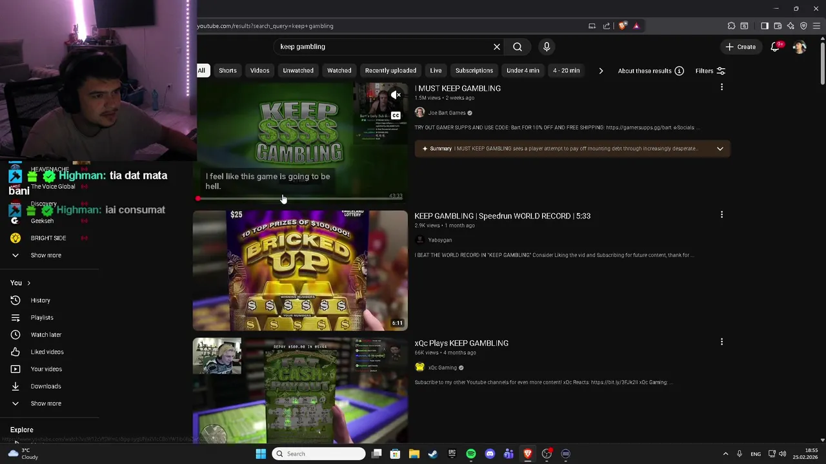Open Discord from taskbar
The width and height of the screenshot is (826, 464).
coord(490,454)
